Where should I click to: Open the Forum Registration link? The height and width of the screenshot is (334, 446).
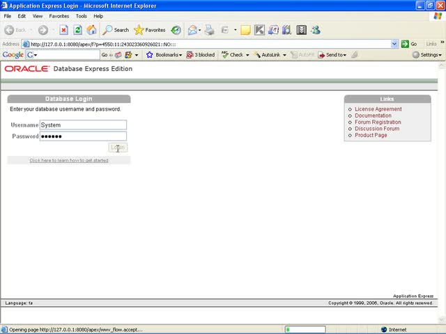(x=378, y=122)
